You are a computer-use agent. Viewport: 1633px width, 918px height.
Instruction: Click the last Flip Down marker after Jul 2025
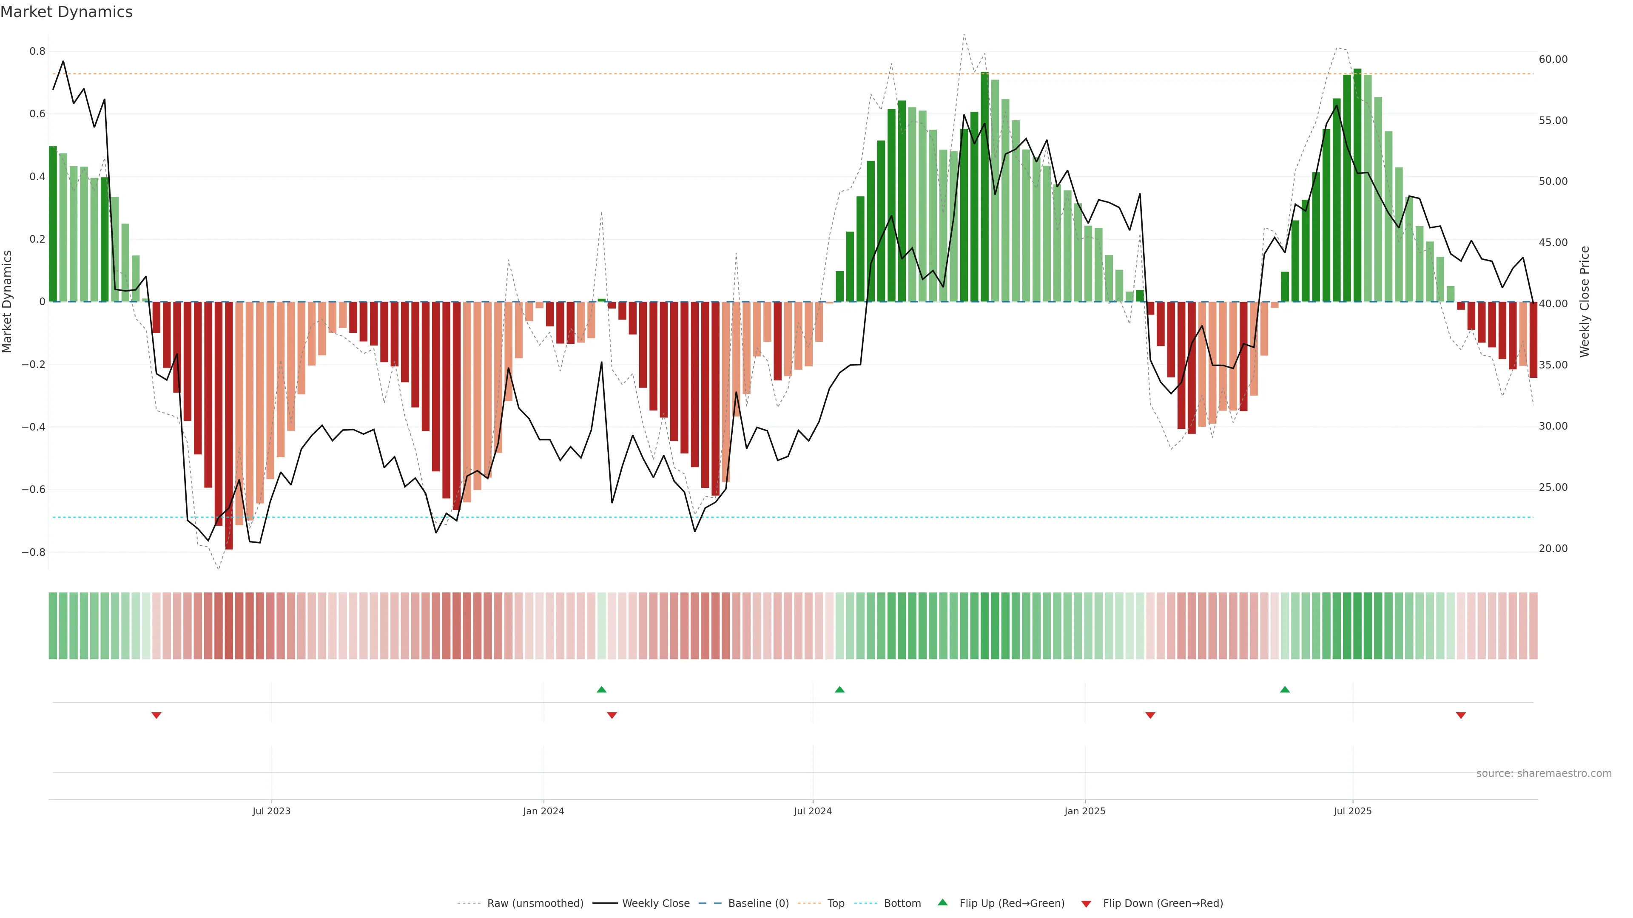pyautogui.click(x=1461, y=715)
